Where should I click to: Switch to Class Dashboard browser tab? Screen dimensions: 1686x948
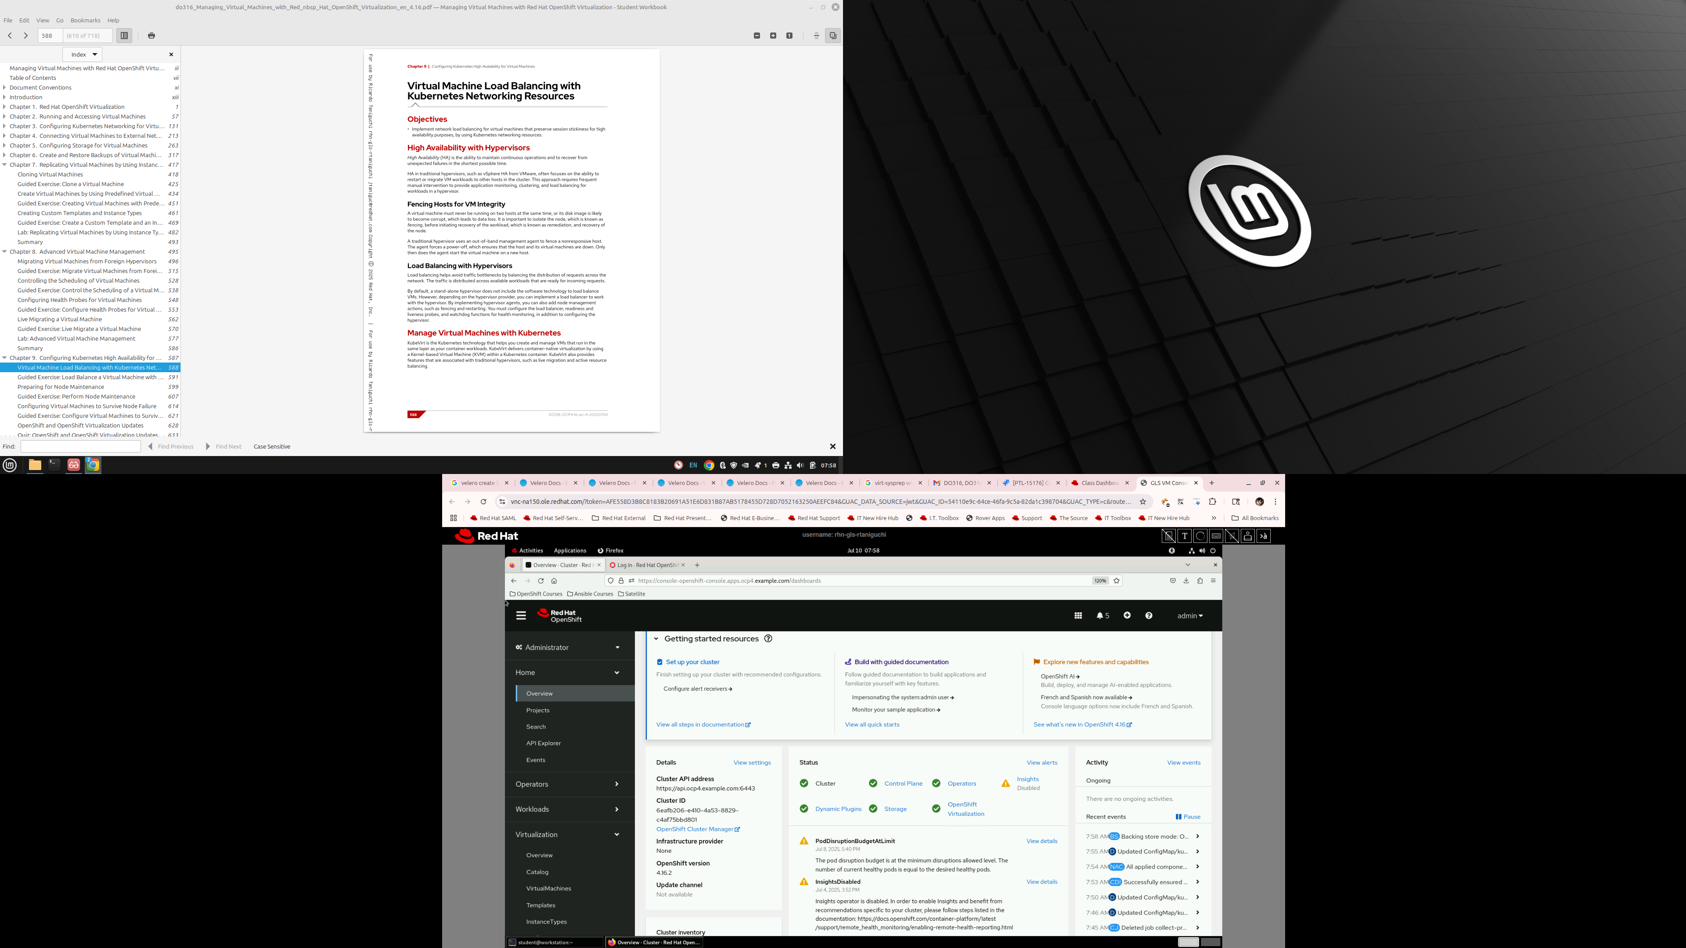click(x=1099, y=483)
